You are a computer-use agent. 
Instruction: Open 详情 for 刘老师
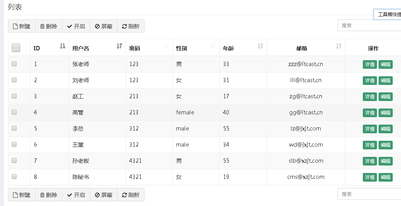click(x=370, y=81)
